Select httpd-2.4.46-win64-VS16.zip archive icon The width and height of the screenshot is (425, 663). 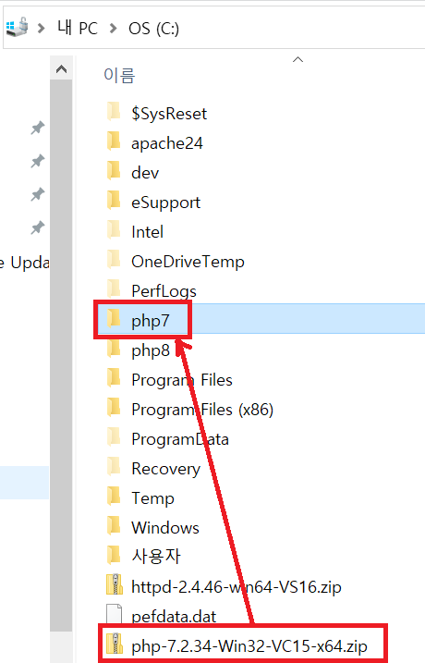click(114, 584)
